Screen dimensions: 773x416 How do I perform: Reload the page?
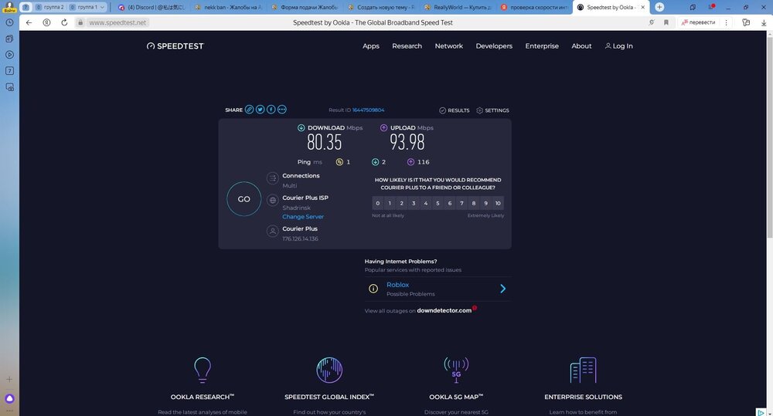pyautogui.click(x=64, y=22)
